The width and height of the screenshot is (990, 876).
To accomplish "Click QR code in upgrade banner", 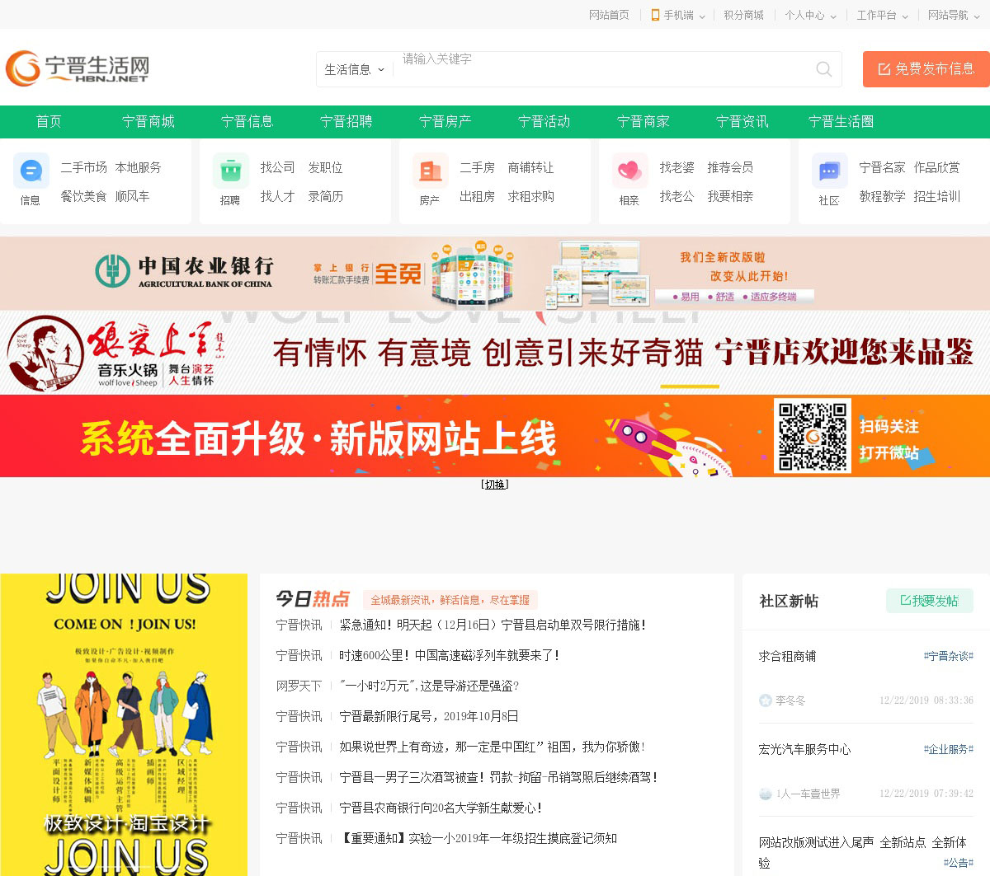I will tap(813, 436).
